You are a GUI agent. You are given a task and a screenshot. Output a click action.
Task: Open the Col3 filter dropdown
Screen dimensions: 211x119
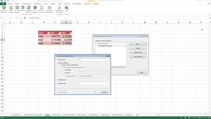[x=71, y=33]
